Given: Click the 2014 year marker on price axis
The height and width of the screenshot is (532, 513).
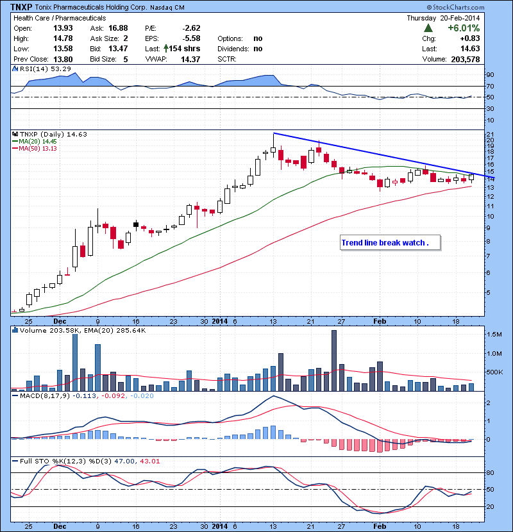Looking at the screenshot, I should click(x=220, y=321).
